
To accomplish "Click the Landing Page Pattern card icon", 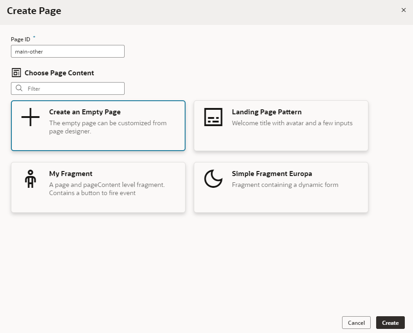I will click(x=213, y=118).
